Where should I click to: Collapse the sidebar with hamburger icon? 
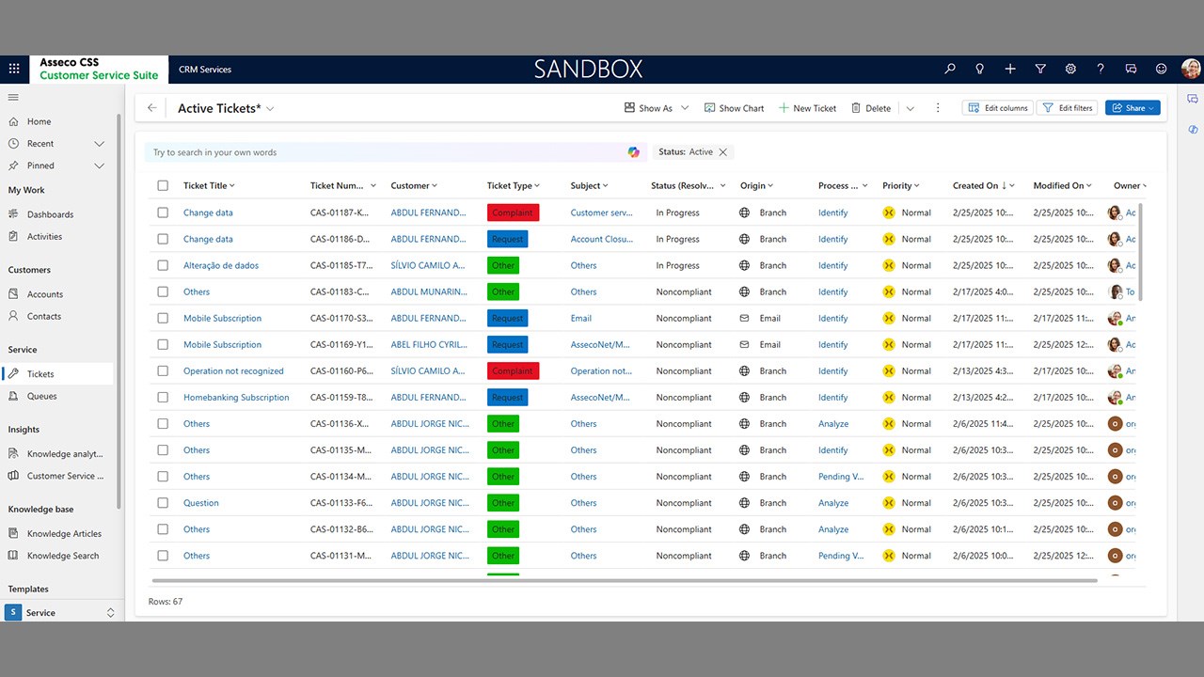point(13,97)
